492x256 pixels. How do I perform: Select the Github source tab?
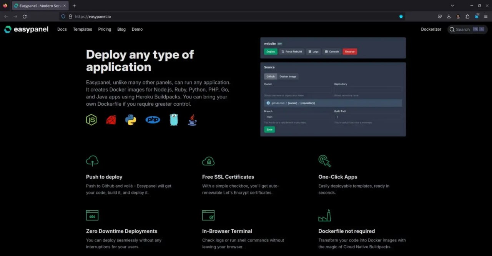271,76
